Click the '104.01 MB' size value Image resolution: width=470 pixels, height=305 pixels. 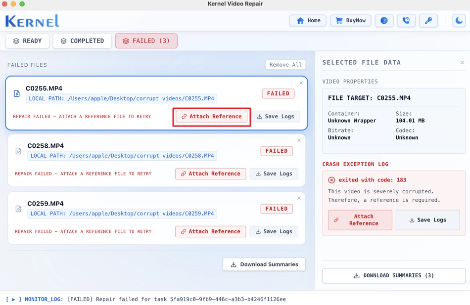[x=410, y=121]
